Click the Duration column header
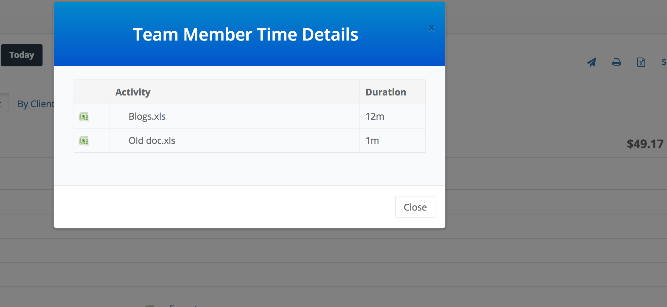The width and height of the screenshot is (667, 307). 386,92
